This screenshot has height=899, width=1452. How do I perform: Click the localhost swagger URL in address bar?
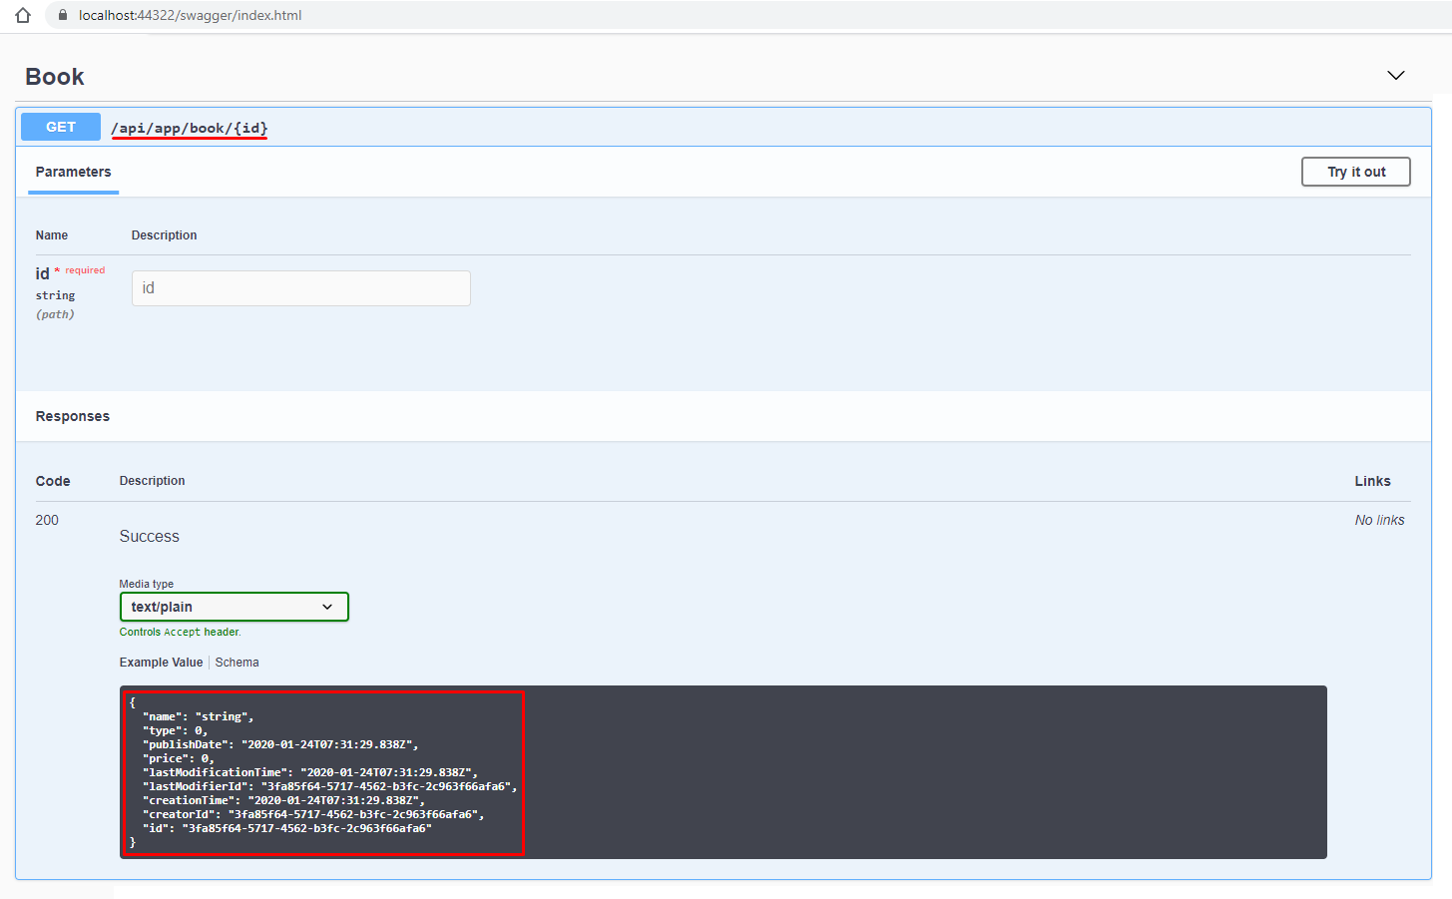point(190,15)
